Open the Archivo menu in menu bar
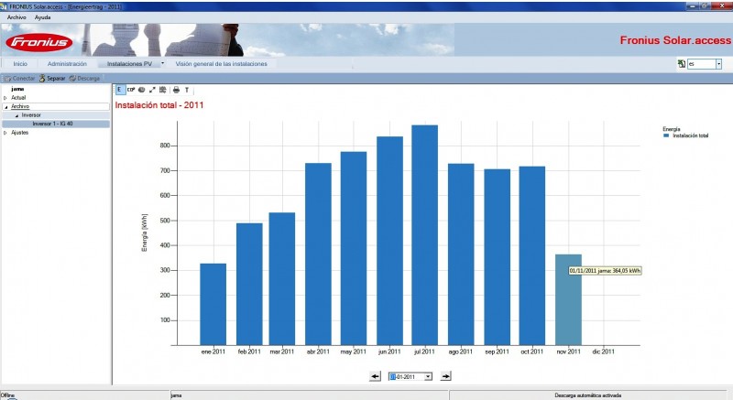Screen dimensions: 733x400 [x=16, y=17]
